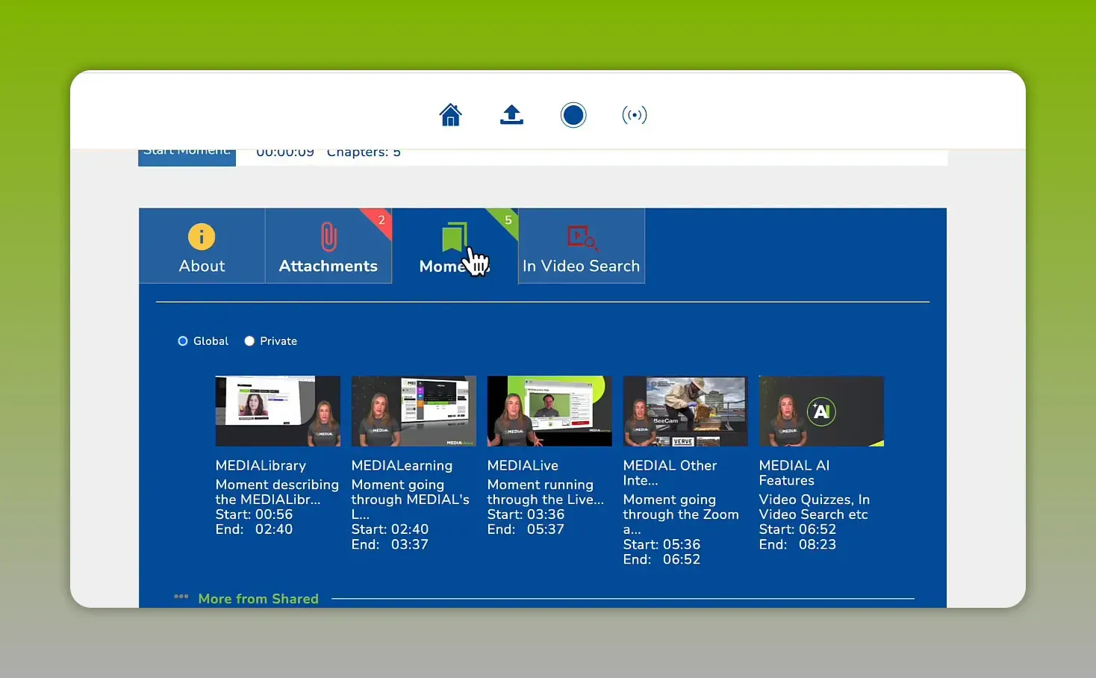1096x678 pixels.
Task: Go to the home page icon
Action: point(450,115)
